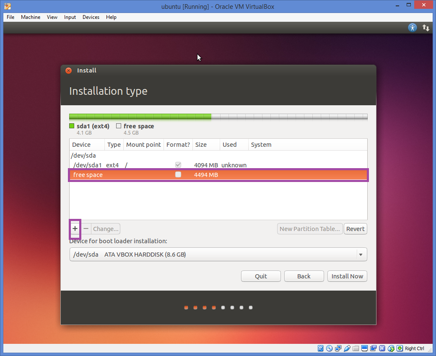
Task: Click the display monitor icon in status bar
Action: pyautogui.click(x=365, y=348)
